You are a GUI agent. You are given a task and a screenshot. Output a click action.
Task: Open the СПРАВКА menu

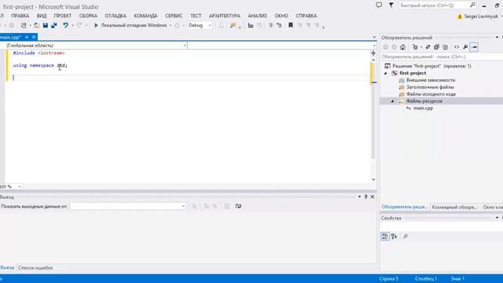pos(306,16)
